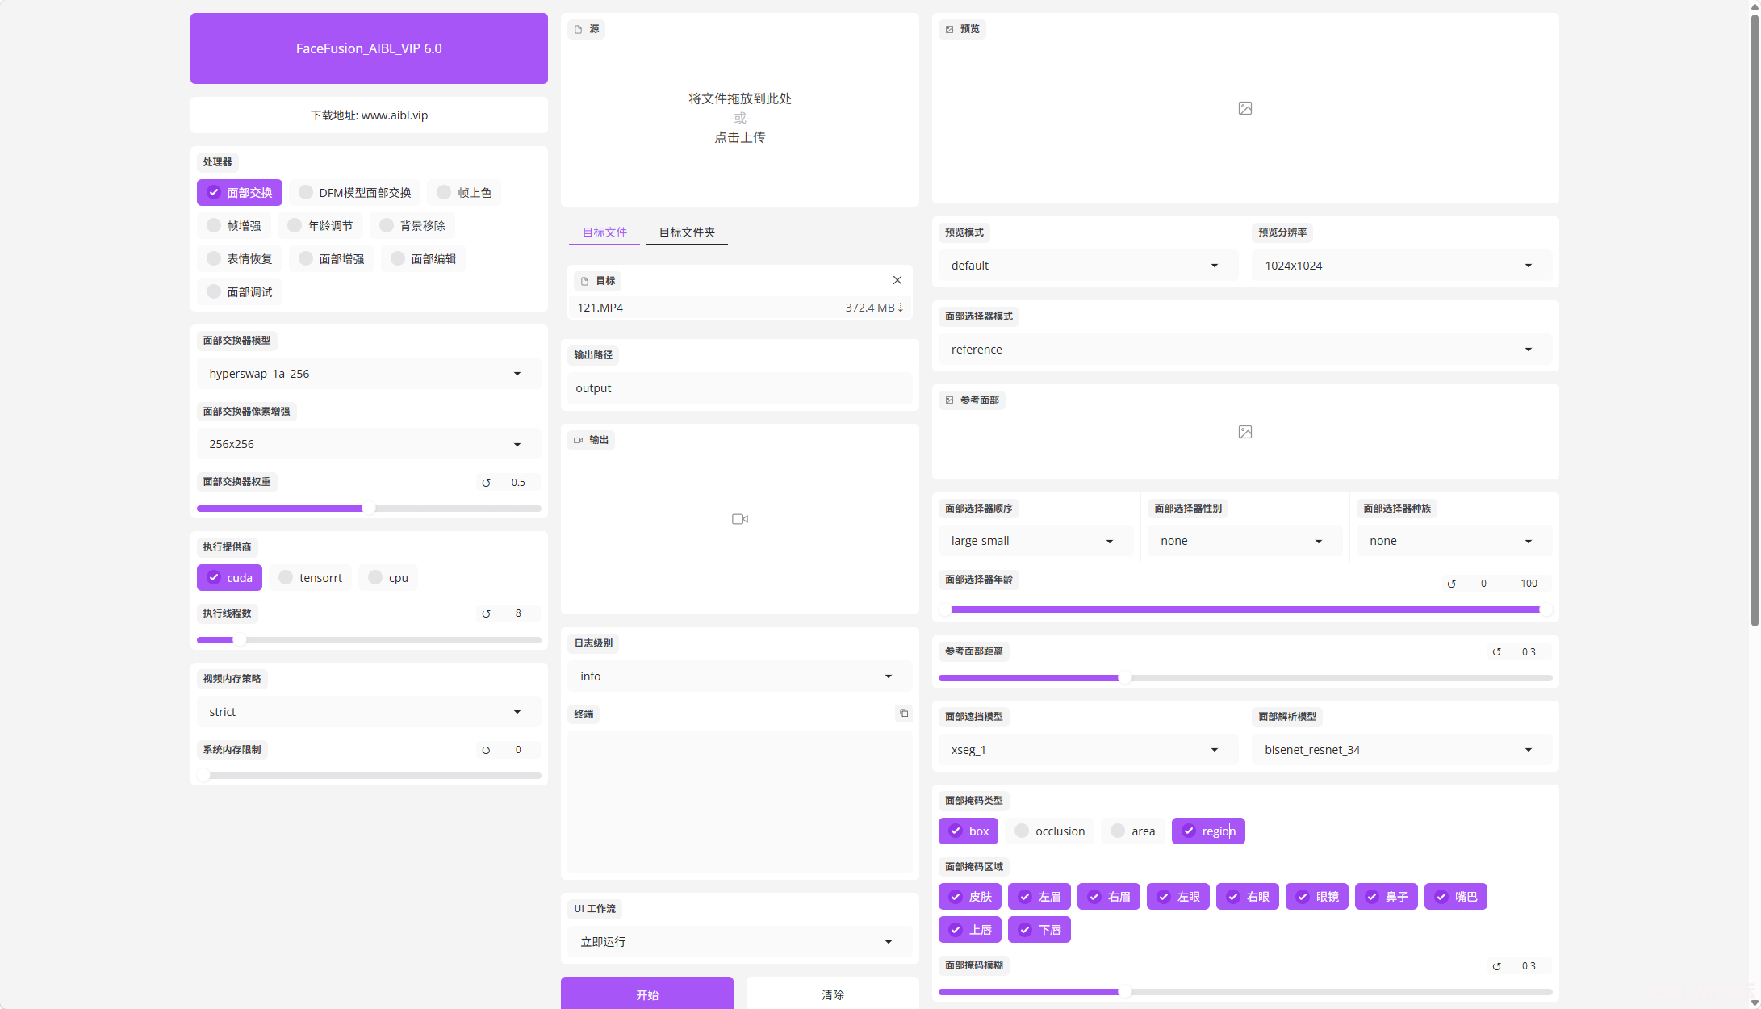This screenshot has width=1761, height=1009.
Task: Download the 121.MP4 file via size link
Action: coord(874,308)
